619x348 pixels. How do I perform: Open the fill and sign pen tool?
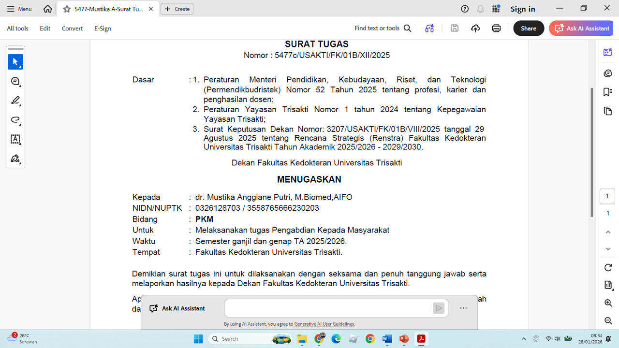tap(15, 159)
